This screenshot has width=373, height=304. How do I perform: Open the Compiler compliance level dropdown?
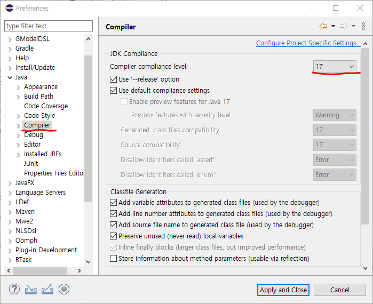(335, 66)
